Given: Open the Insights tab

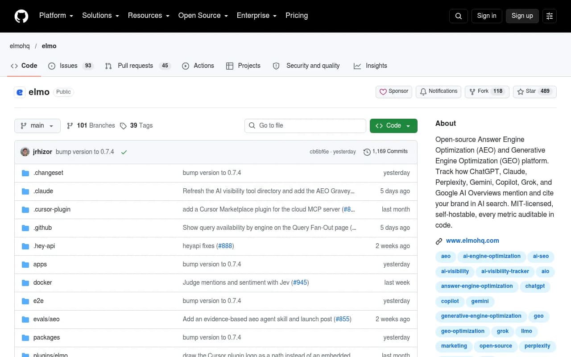Looking at the screenshot, I should click(x=370, y=66).
